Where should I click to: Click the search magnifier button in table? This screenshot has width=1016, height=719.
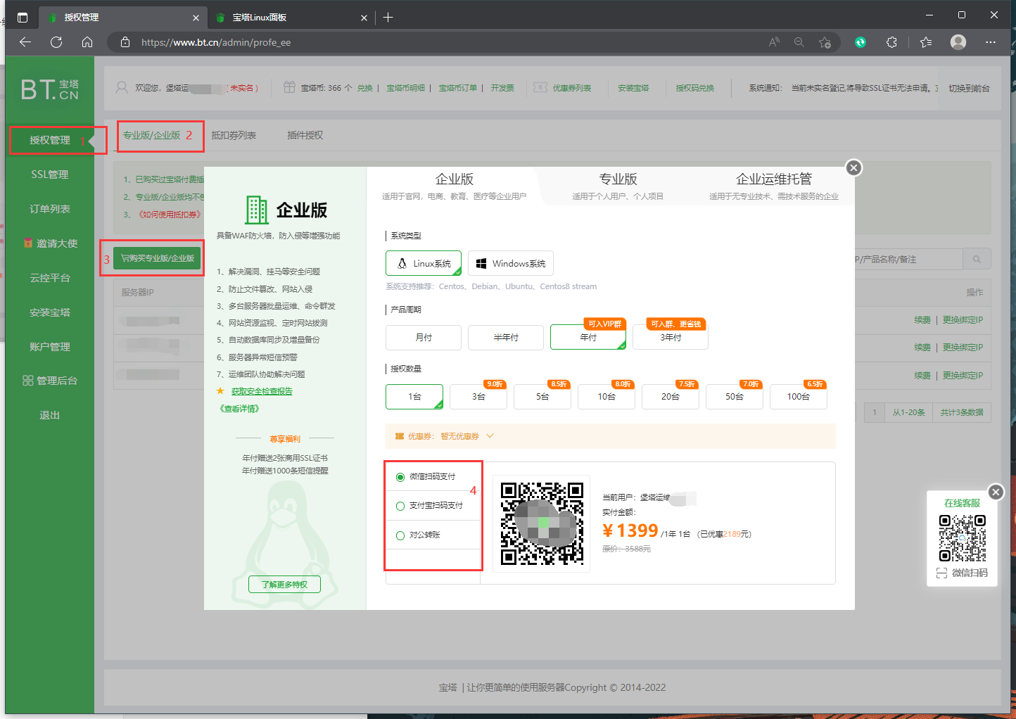pyautogui.click(x=977, y=260)
